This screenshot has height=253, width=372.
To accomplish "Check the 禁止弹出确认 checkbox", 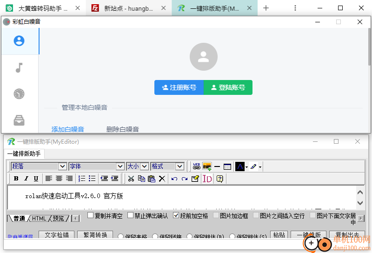I will 130,215.
